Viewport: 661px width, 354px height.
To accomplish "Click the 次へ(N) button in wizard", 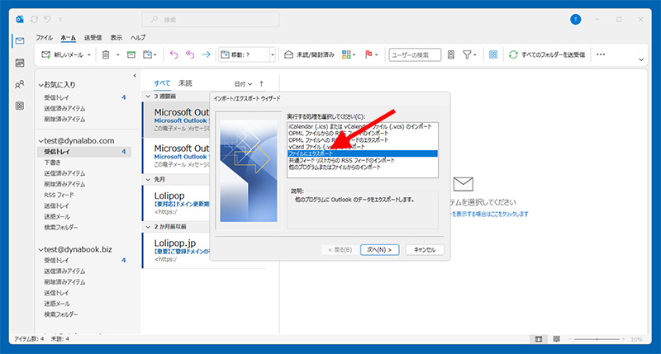I will (383, 249).
